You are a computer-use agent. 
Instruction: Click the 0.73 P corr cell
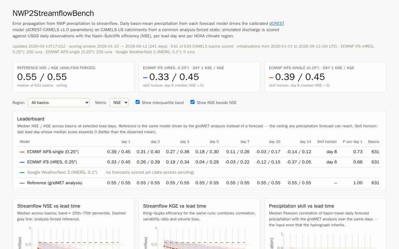(x=358, y=152)
